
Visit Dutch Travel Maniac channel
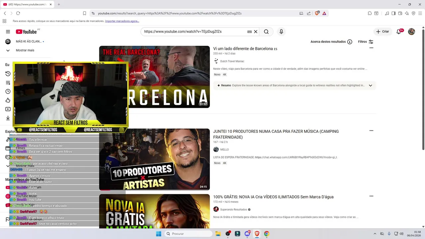(x=232, y=61)
